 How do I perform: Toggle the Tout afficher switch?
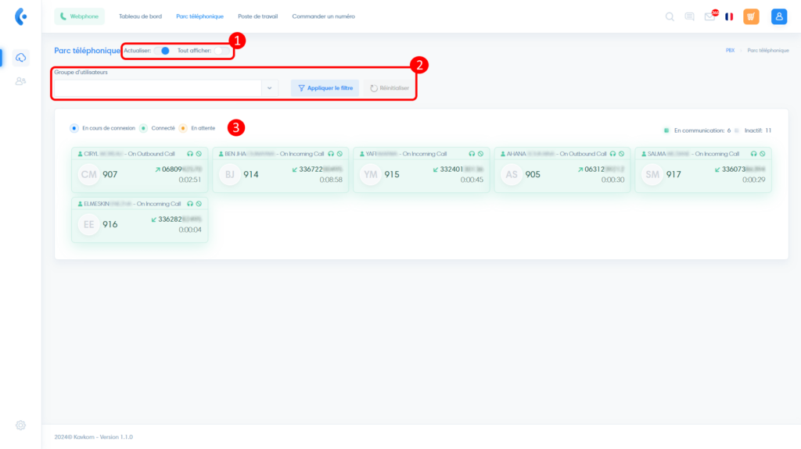point(222,51)
